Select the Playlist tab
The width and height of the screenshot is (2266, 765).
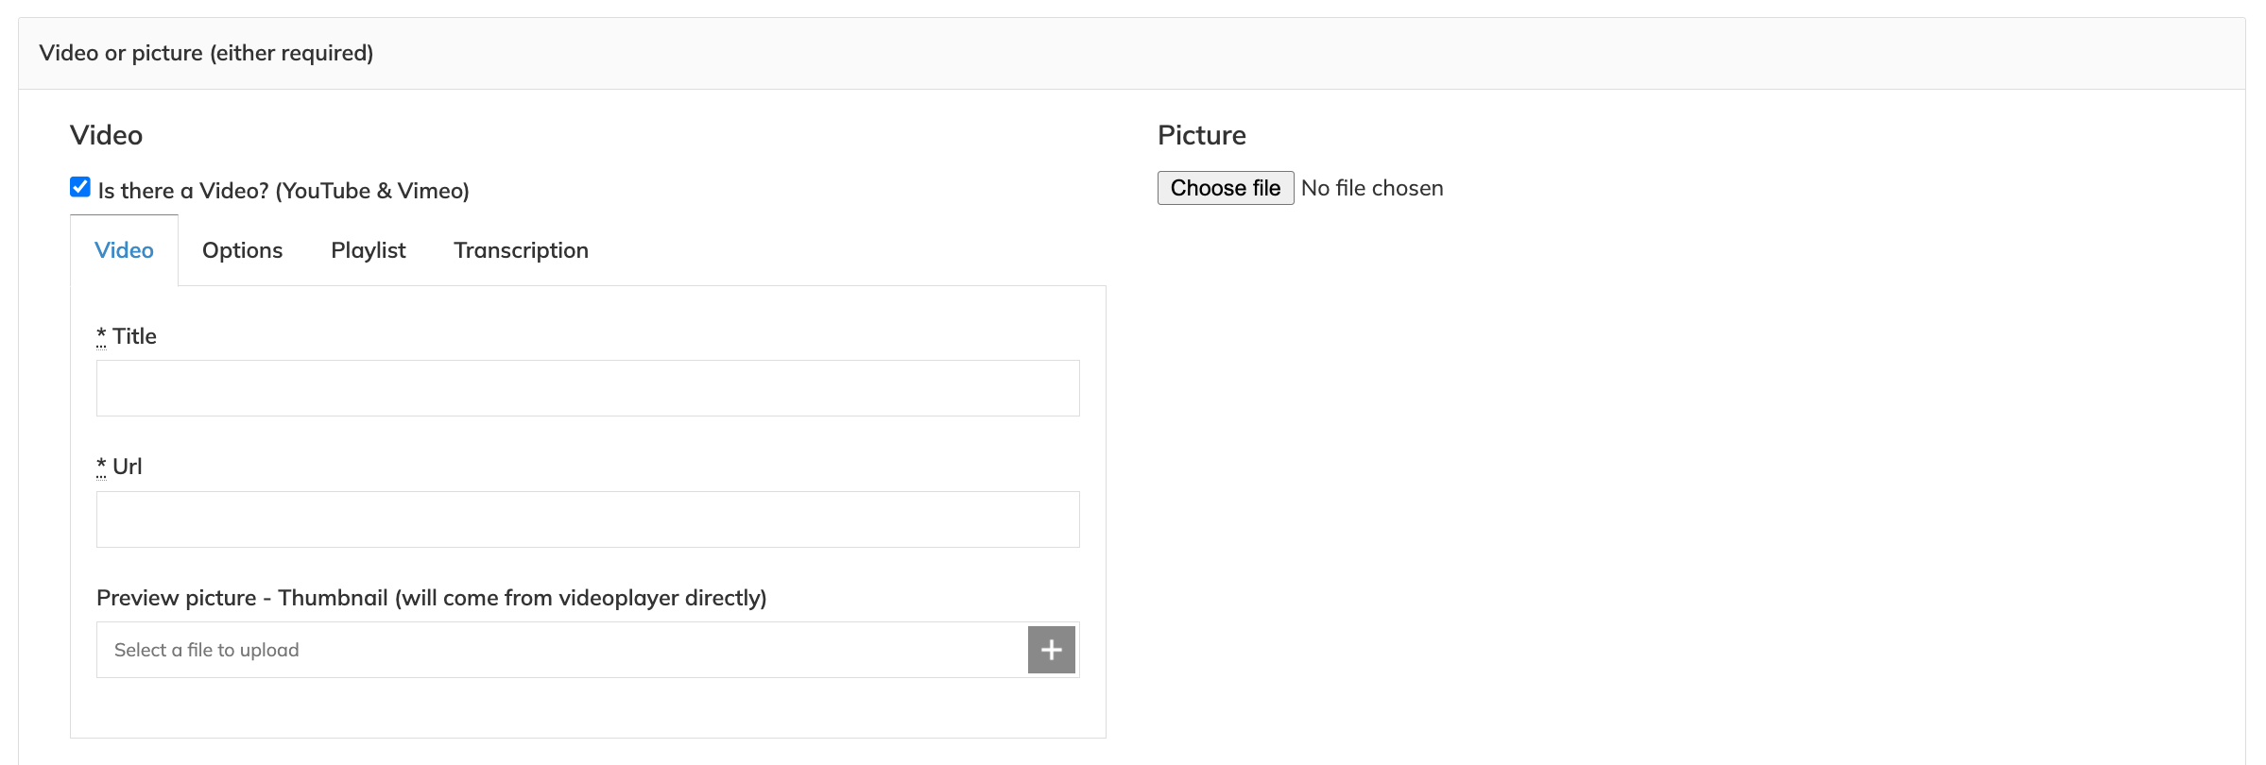[x=368, y=250]
